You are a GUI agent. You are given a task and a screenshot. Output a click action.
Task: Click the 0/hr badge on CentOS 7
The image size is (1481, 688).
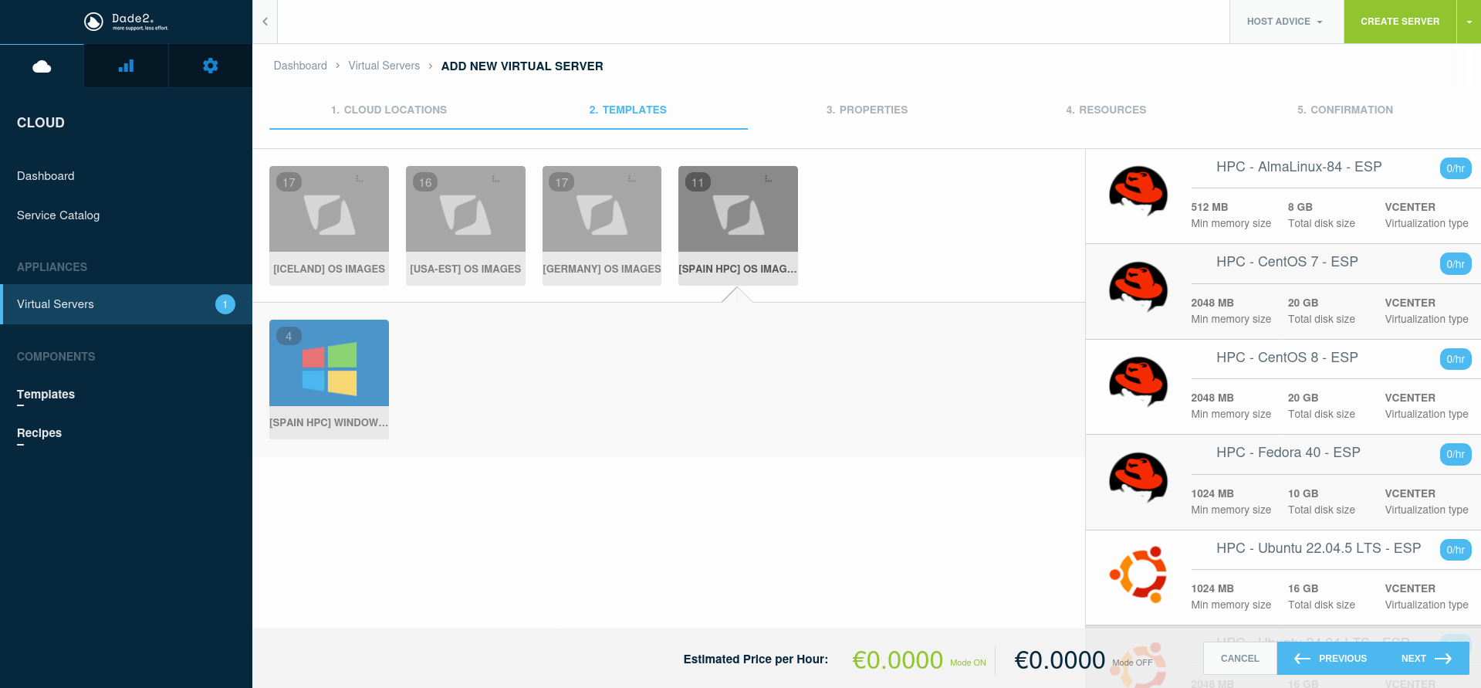pos(1456,264)
